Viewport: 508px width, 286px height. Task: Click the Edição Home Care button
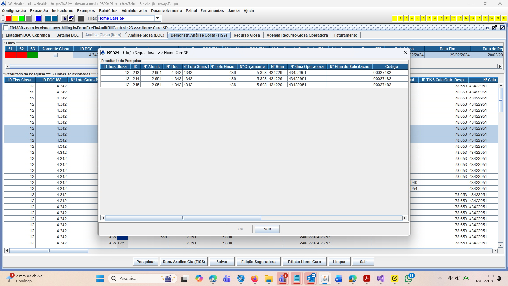click(304, 262)
